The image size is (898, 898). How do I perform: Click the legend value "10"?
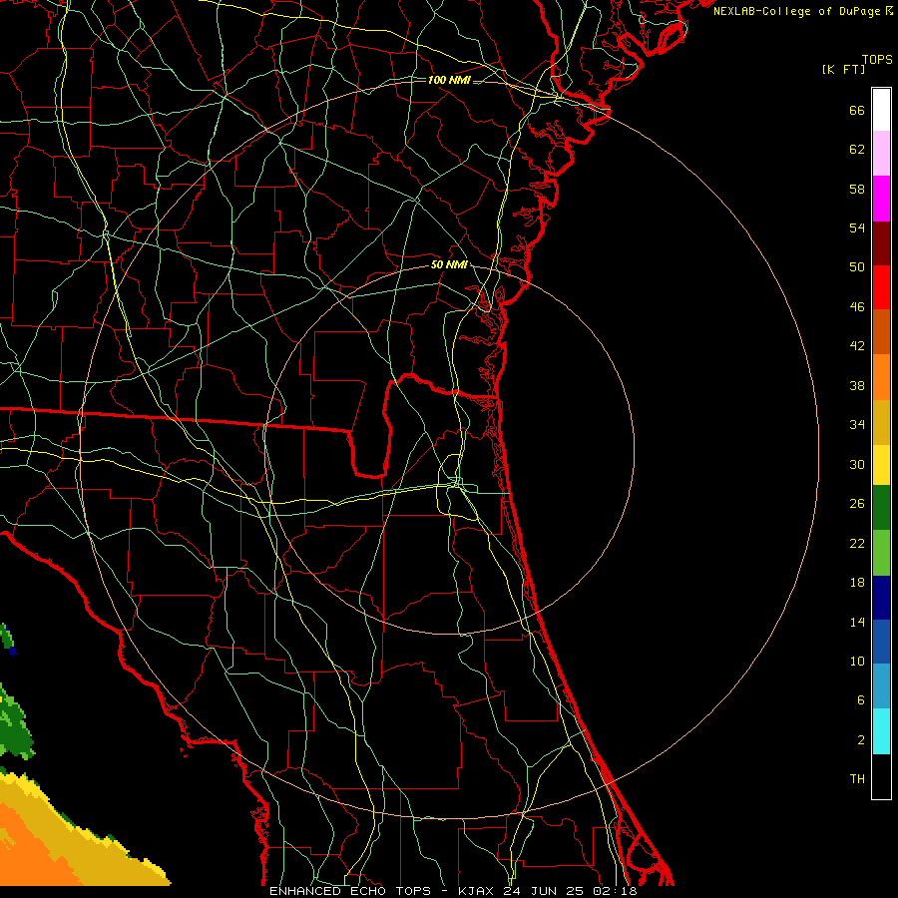click(x=857, y=662)
